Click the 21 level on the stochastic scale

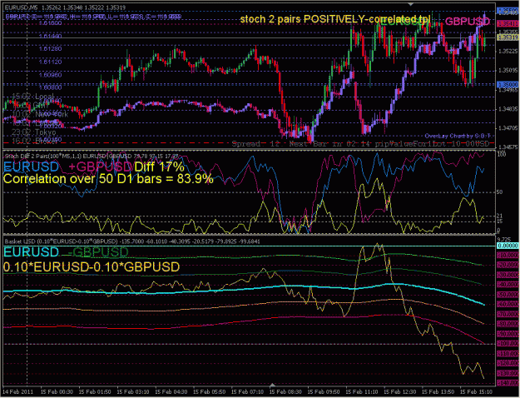[x=500, y=216]
